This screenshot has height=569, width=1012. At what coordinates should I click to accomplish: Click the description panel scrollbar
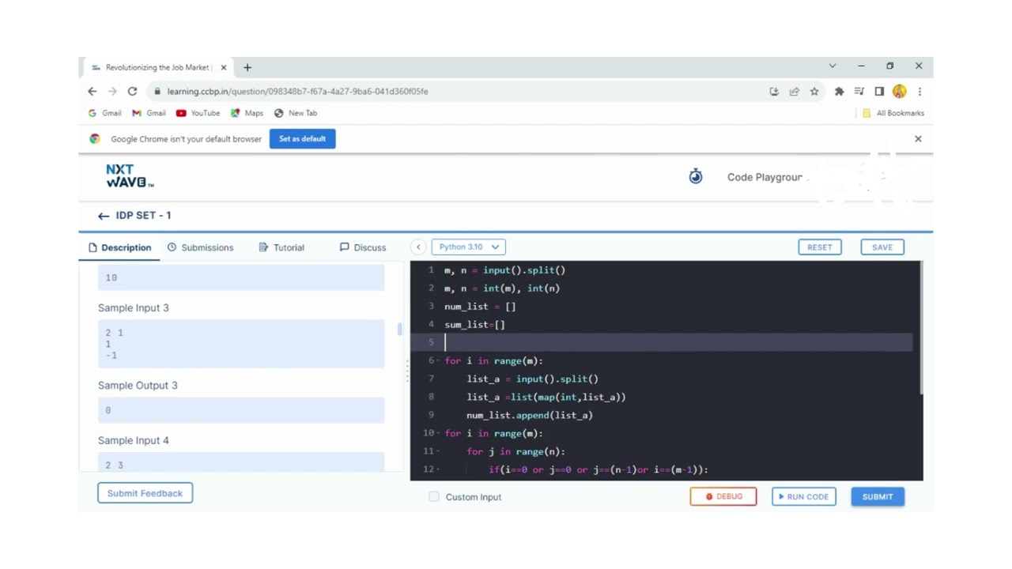tap(399, 329)
